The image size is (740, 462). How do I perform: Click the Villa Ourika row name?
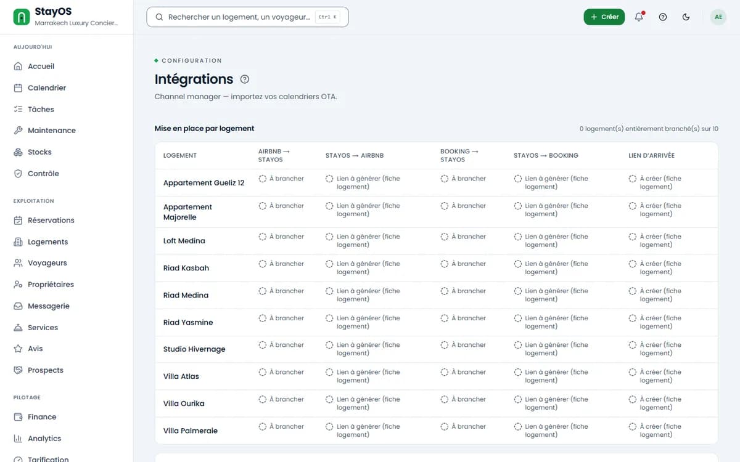[184, 403]
